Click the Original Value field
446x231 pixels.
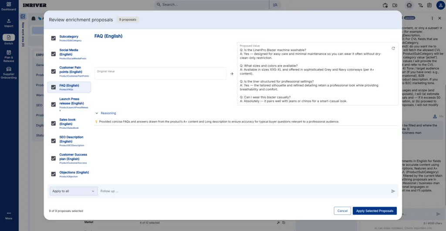click(160, 74)
